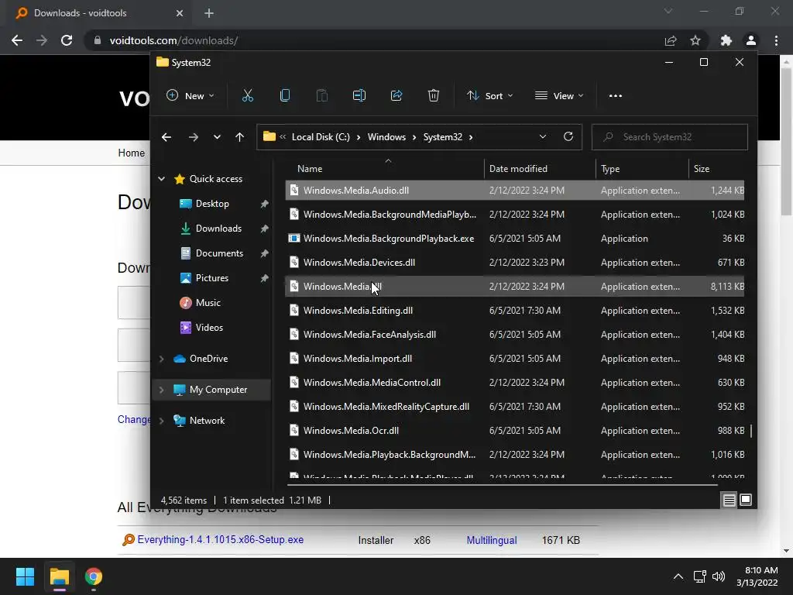Expand address bar history dropdown
793x595 pixels.
(543, 136)
